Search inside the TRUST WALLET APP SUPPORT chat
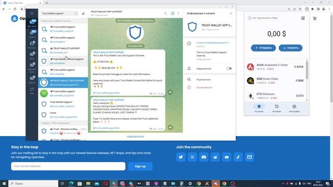 click(x=165, y=14)
